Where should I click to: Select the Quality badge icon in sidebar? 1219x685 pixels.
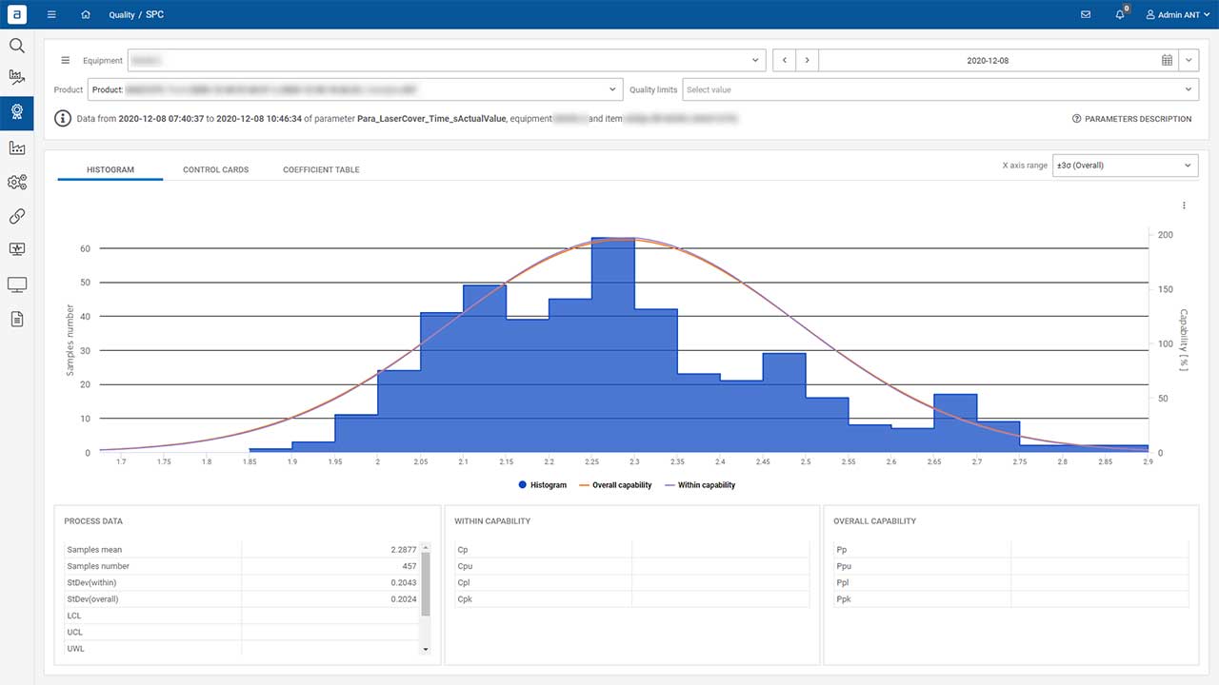(x=16, y=111)
